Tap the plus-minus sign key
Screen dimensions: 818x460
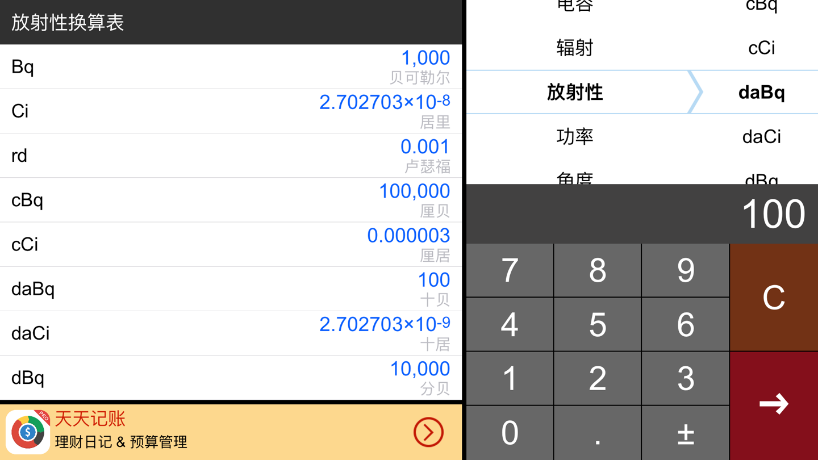[x=686, y=433]
